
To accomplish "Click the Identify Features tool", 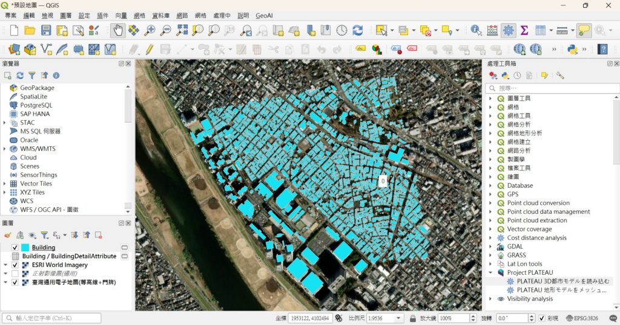I will (477, 30).
